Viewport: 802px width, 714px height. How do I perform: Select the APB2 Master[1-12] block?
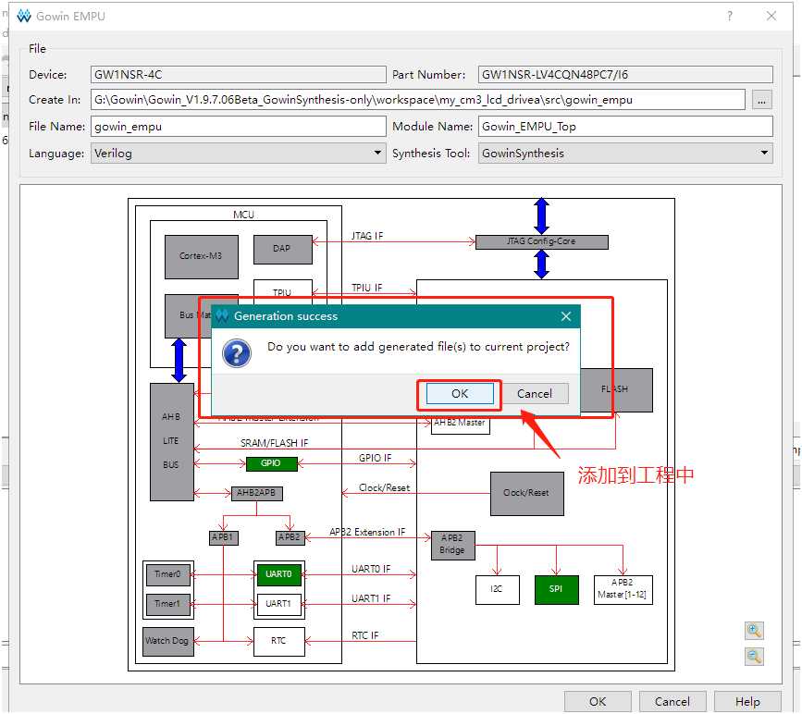click(x=623, y=590)
